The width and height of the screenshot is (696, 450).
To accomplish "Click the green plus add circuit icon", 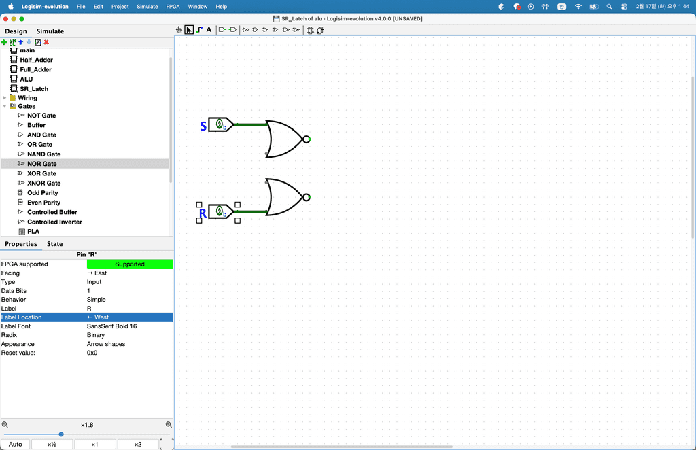I will (4, 42).
